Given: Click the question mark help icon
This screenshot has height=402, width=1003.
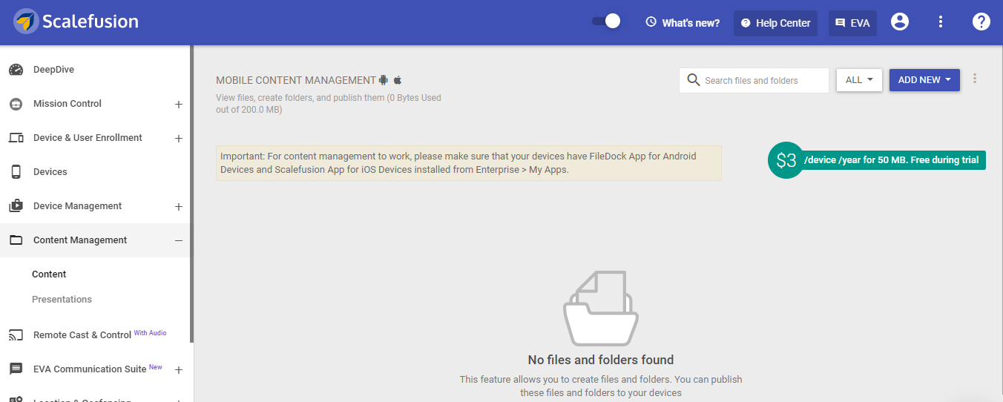Looking at the screenshot, I should [981, 22].
